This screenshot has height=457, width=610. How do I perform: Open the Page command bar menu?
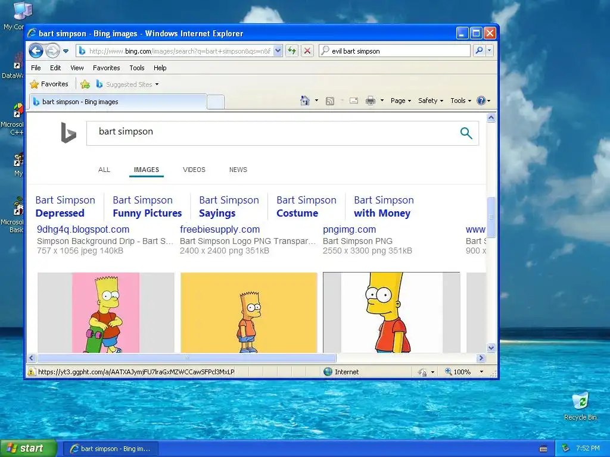coord(401,101)
